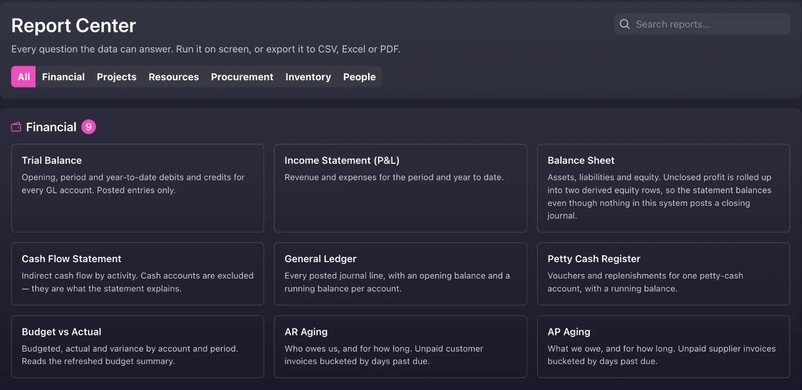This screenshot has width=802, height=390.
Task: Click the search magnifier icon
Action: (624, 24)
